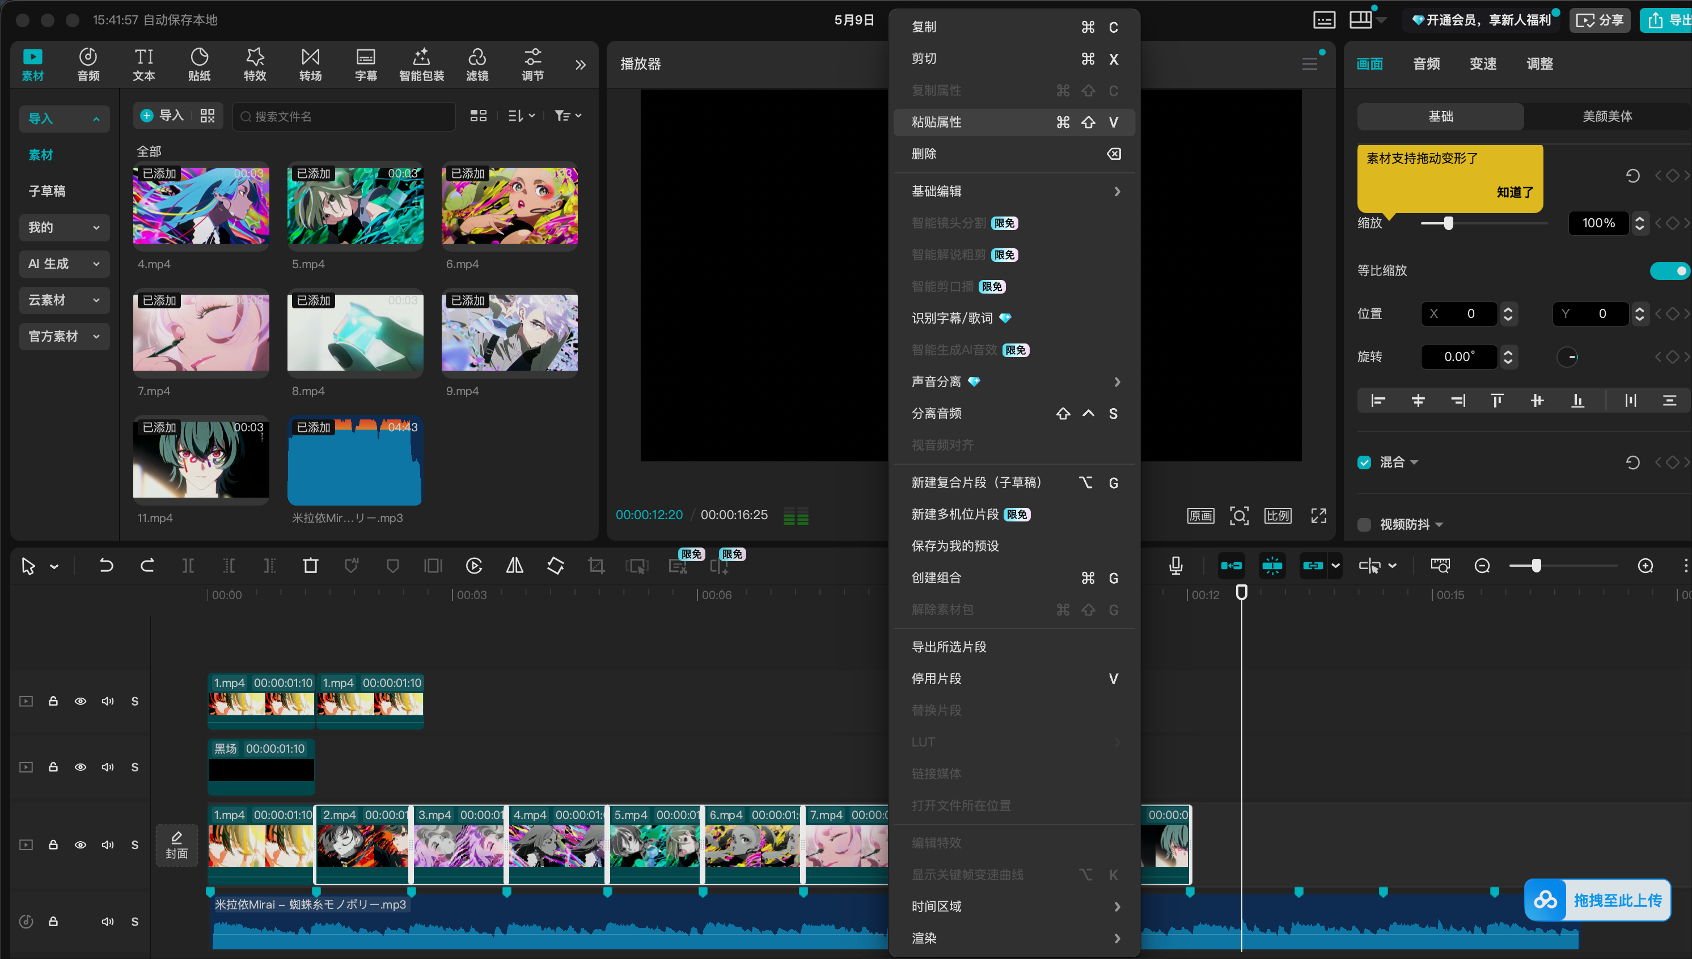The height and width of the screenshot is (959, 1692).
Task: Click the timeline zoom out magnifier
Action: tap(1482, 566)
